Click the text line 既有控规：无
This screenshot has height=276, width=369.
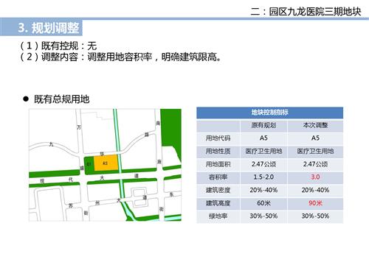(58, 46)
